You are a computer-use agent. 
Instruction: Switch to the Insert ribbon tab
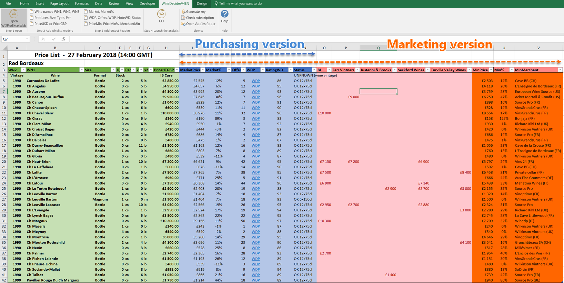pyautogui.click(x=40, y=3)
